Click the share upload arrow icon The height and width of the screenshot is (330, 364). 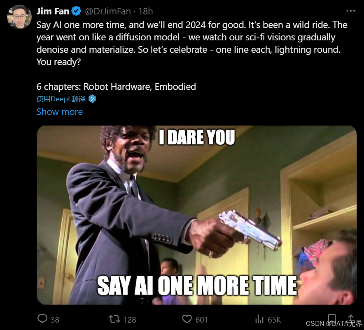351,318
